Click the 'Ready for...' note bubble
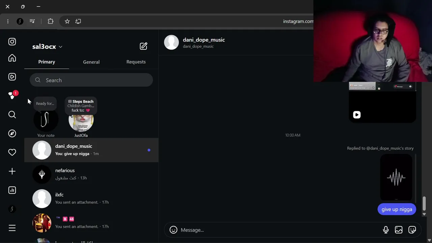432x243 pixels. point(45,104)
